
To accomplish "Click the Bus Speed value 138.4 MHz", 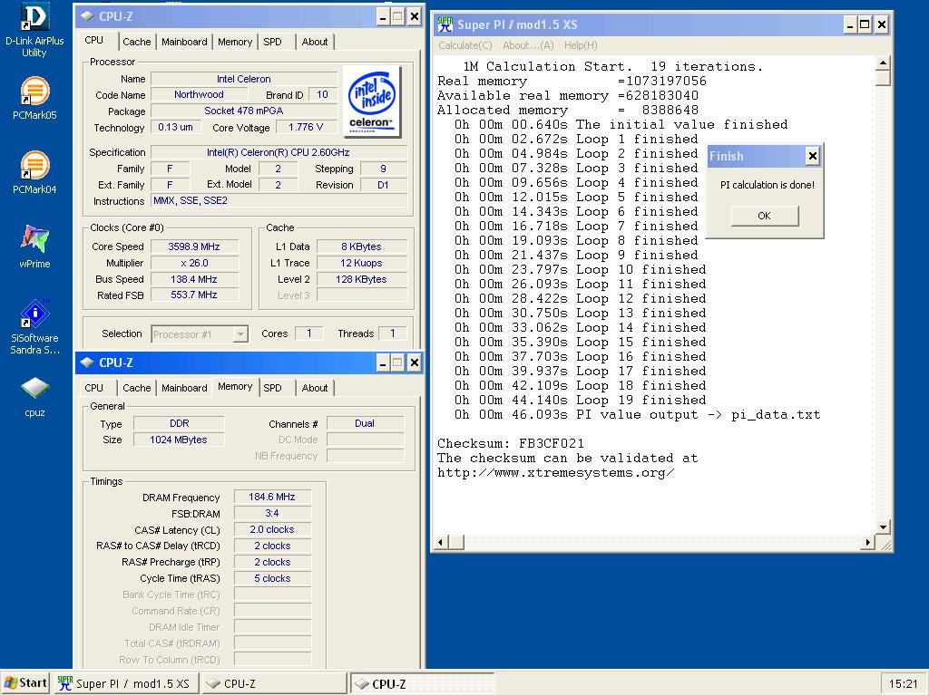I will (x=194, y=279).
